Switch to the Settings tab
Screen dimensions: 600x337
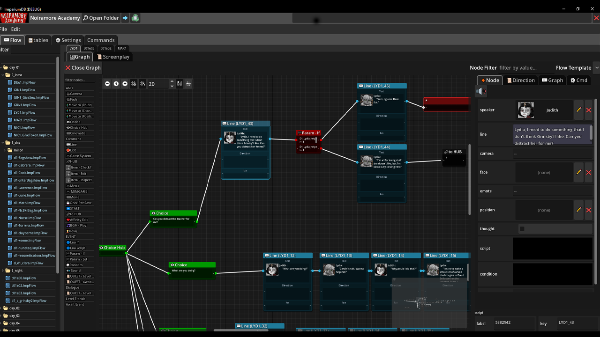coord(68,40)
